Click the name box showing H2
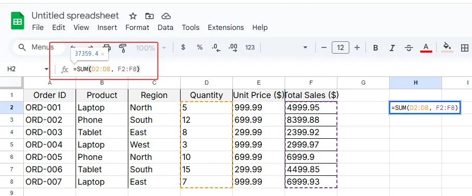The image size is (472, 196). (x=11, y=69)
